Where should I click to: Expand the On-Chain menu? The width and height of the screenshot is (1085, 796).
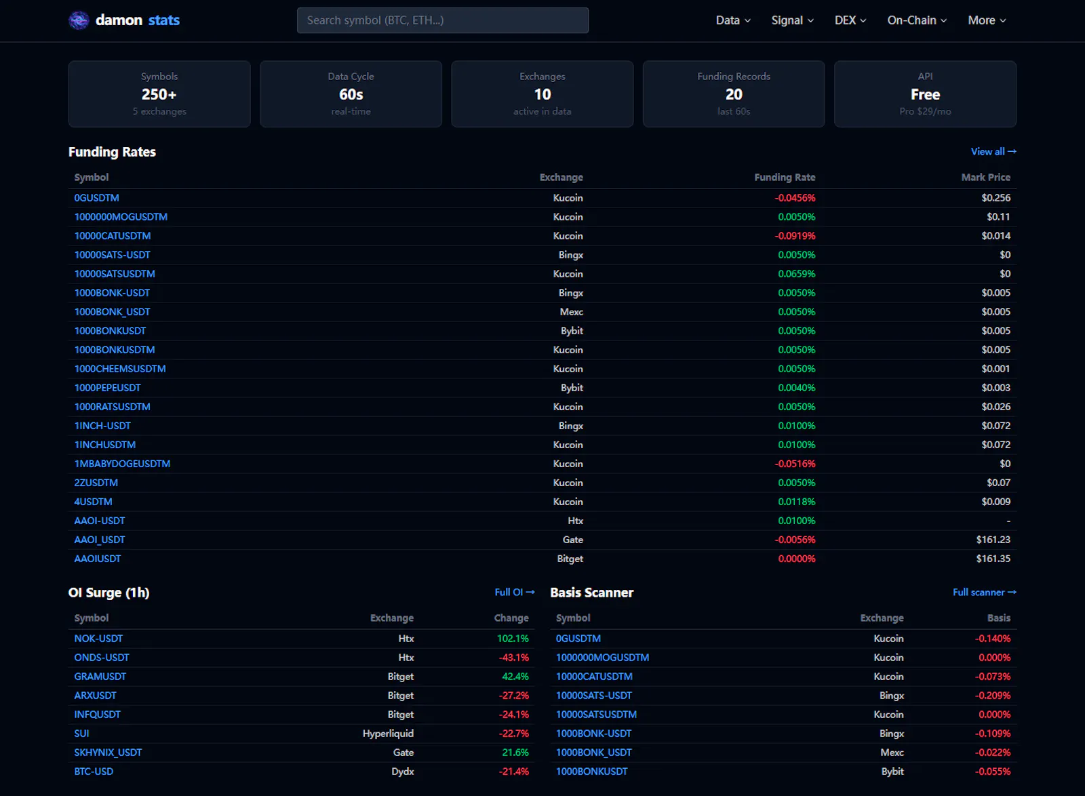tap(917, 20)
